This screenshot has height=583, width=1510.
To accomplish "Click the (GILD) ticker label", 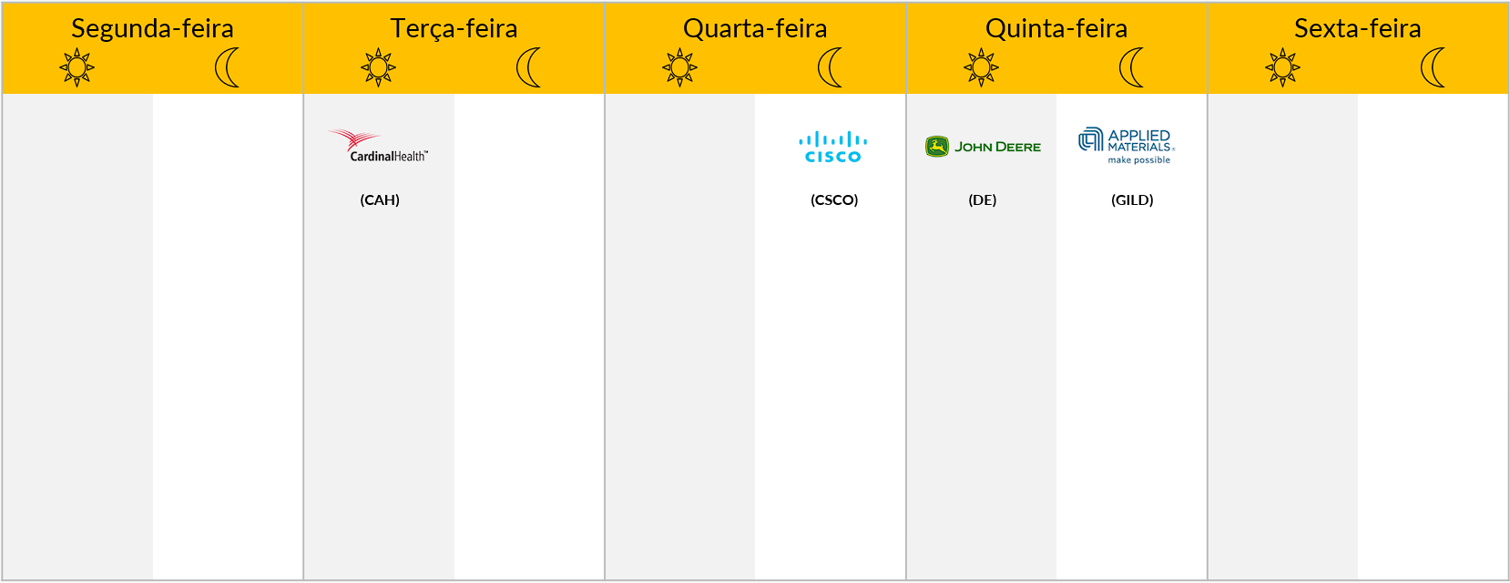I will [1132, 199].
